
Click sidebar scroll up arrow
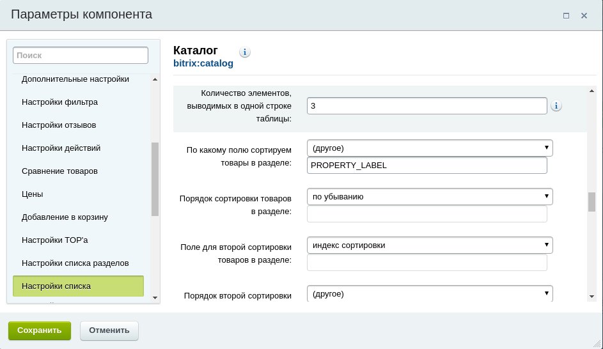click(x=155, y=79)
